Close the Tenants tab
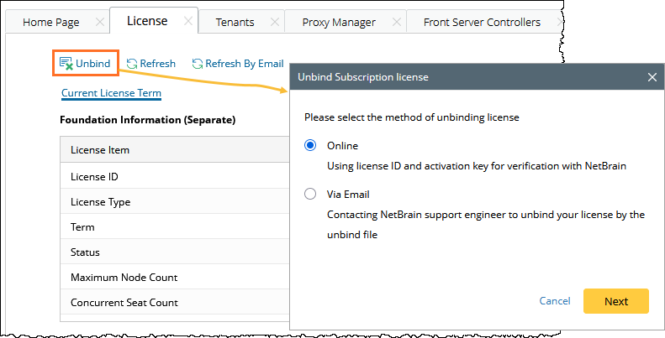The image size is (665, 338). coord(272,22)
